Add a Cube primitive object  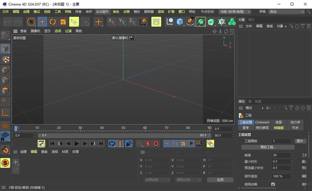[180, 22]
